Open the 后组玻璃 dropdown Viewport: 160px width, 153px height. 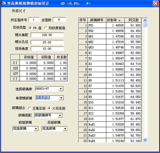click(65, 129)
